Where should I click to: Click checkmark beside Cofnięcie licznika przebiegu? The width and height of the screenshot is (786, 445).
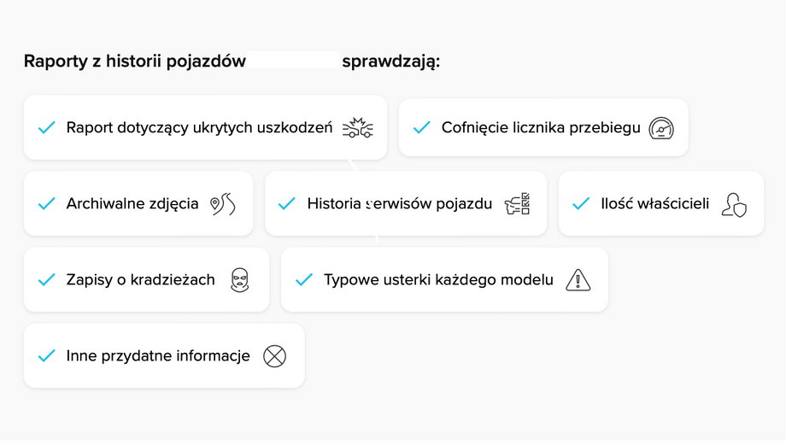pyautogui.click(x=421, y=128)
